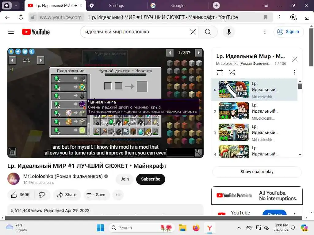Open Yandex Browser taskbar icon

click(x=209, y=228)
